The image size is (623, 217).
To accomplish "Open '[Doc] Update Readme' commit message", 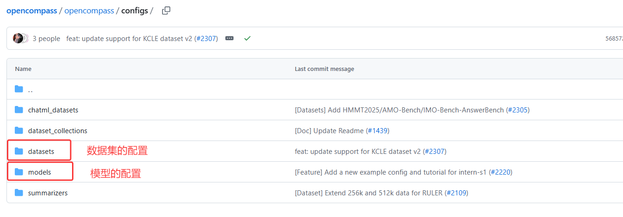I will point(330,131).
